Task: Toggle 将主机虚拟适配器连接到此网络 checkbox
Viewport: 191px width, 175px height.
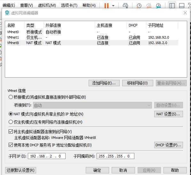Action: click(x=11, y=132)
